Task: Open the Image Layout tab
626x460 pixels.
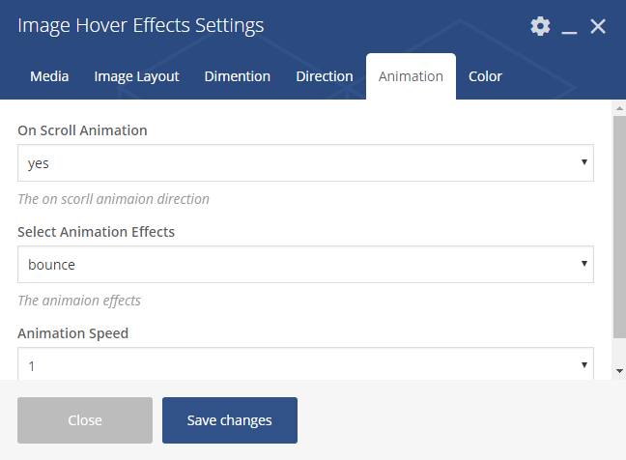Action: tap(136, 76)
